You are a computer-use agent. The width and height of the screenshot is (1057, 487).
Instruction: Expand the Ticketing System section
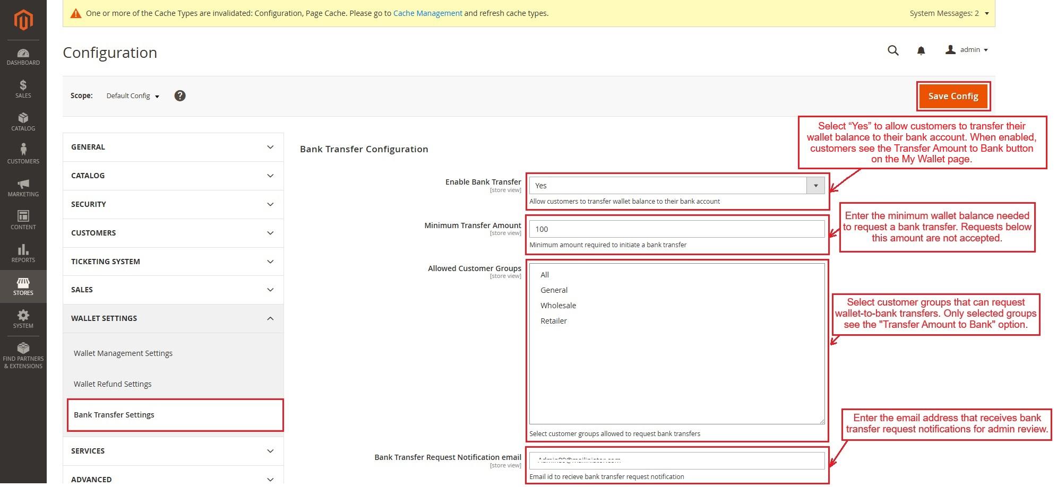point(173,262)
